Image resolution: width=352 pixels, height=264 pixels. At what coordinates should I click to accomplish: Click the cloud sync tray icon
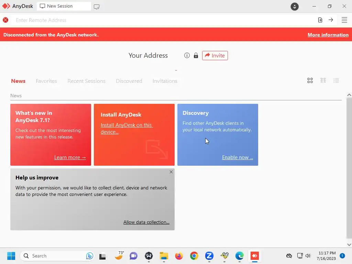click(x=289, y=256)
